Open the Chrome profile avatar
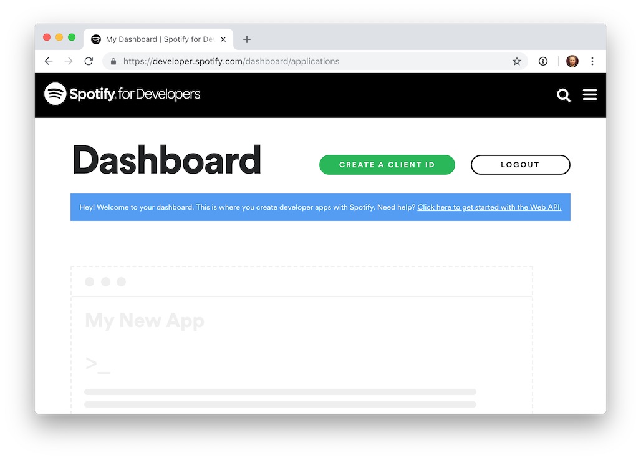The height and width of the screenshot is (460, 641). pos(572,61)
